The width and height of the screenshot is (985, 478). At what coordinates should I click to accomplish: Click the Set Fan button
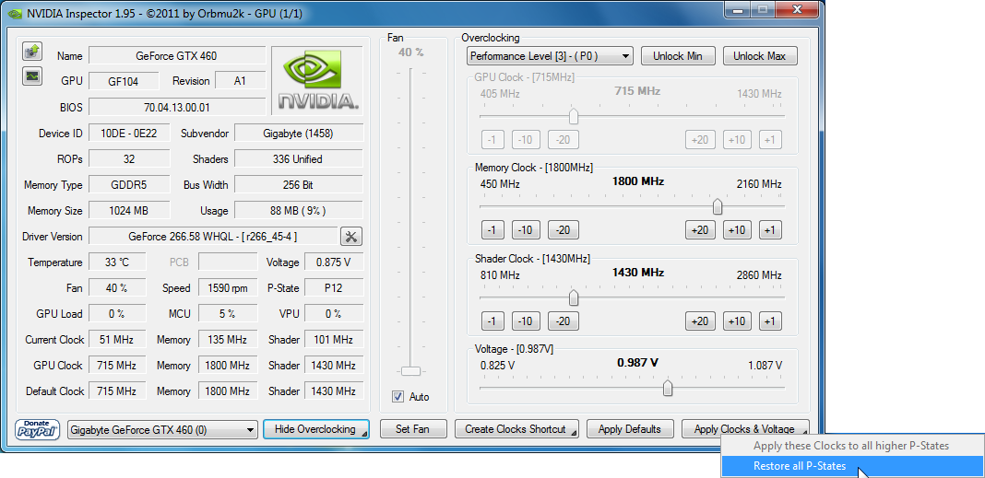tap(412, 429)
